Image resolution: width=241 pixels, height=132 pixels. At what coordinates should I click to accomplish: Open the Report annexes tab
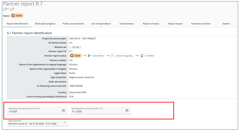pos(151,24)
